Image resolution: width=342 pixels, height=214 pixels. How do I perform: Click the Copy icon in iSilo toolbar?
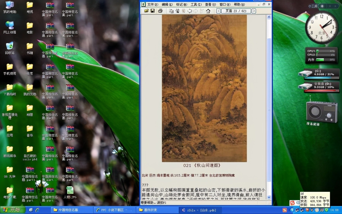click(171, 11)
